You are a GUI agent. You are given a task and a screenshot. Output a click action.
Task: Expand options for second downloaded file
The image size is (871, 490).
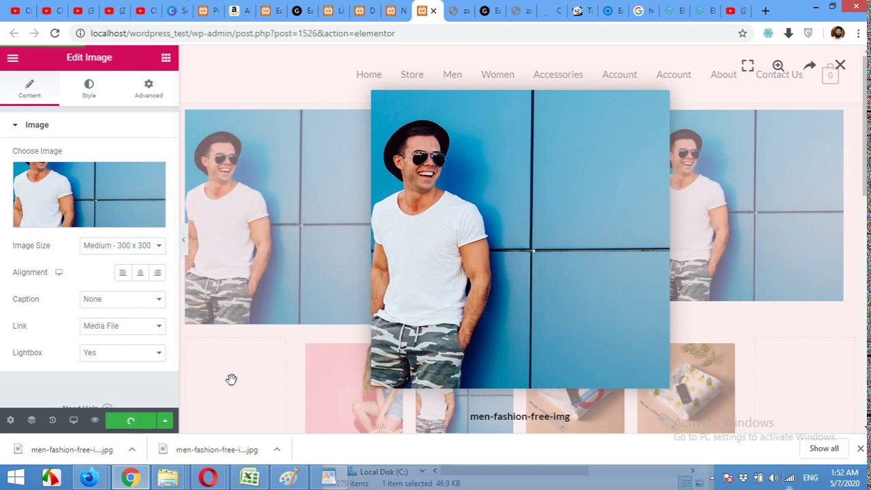[x=277, y=450]
